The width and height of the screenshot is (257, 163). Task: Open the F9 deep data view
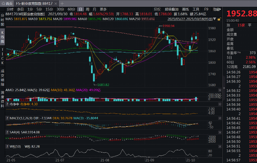[x=206, y=9]
